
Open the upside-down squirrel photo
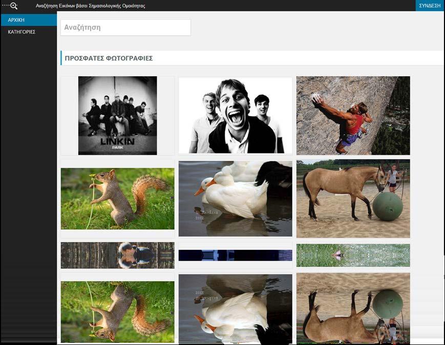[x=117, y=312]
